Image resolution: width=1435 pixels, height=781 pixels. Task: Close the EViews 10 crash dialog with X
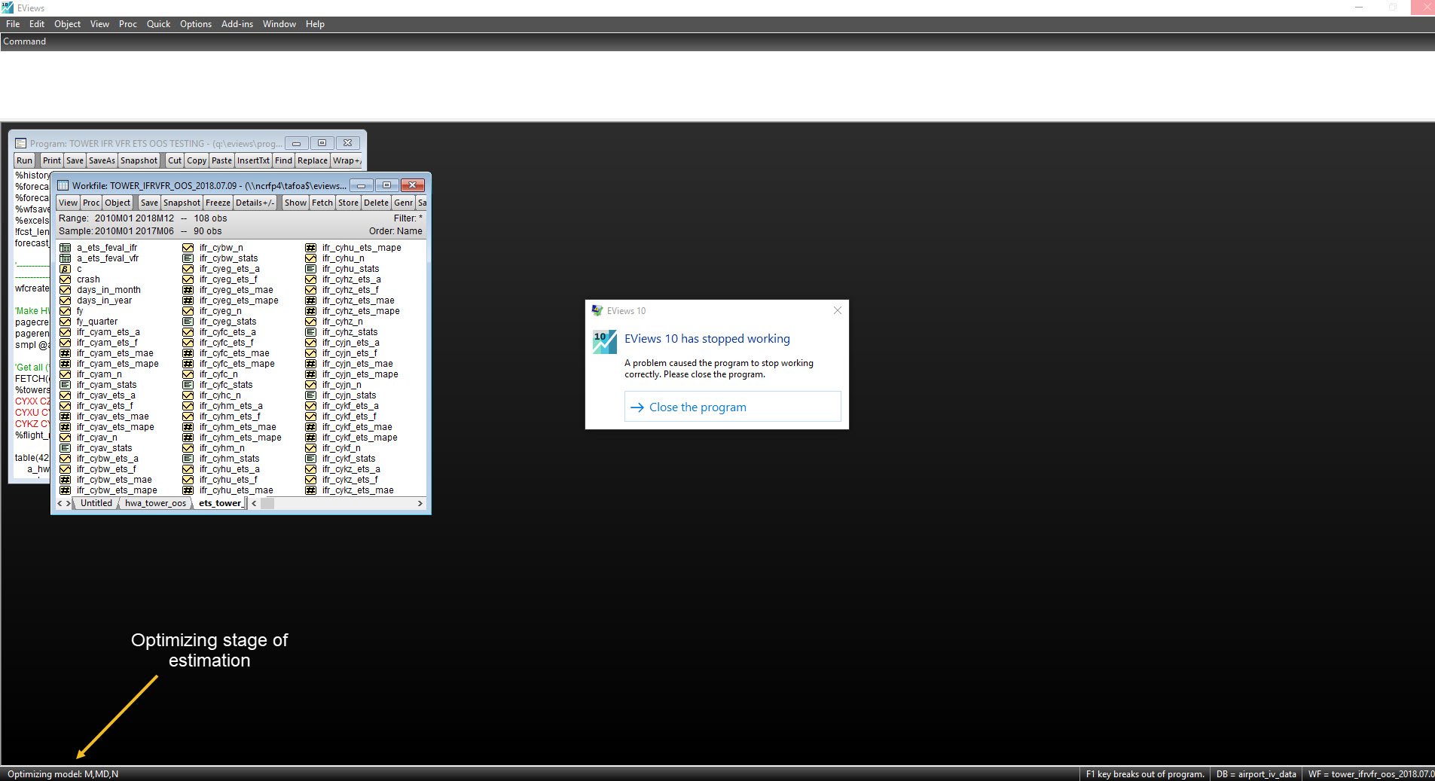tap(838, 310)
